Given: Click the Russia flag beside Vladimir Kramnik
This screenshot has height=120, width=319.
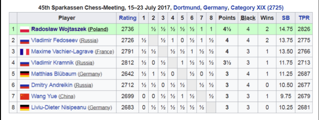Looking at the screenshot, I should pos(25,63).
